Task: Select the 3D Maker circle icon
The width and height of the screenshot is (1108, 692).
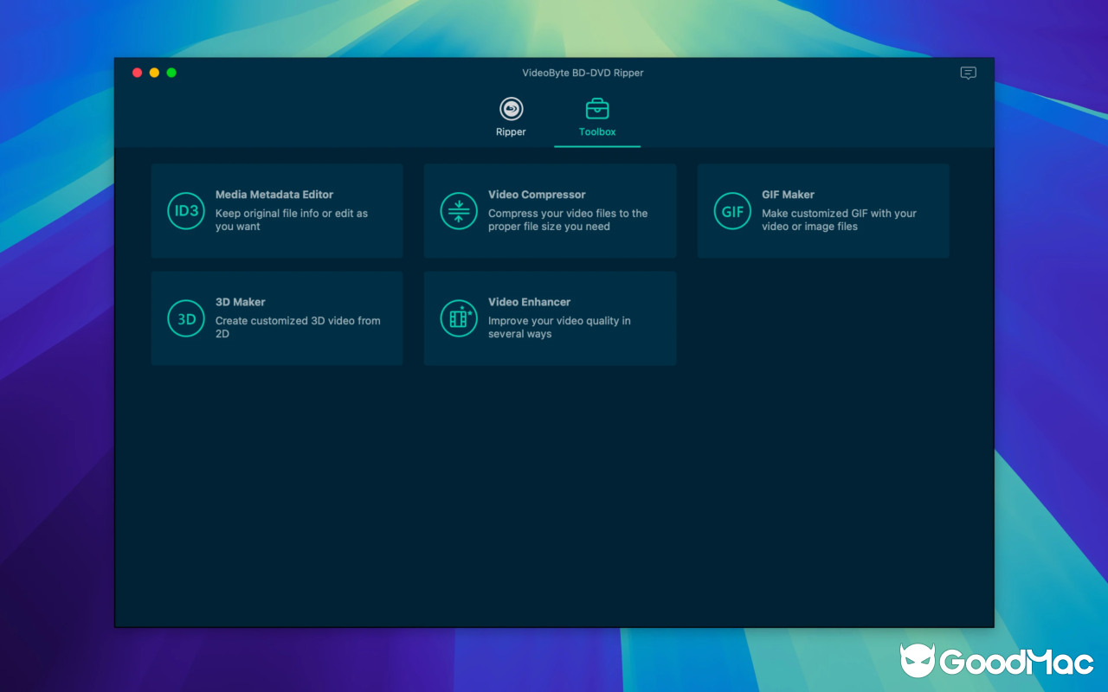Action: tap(186, 318)
